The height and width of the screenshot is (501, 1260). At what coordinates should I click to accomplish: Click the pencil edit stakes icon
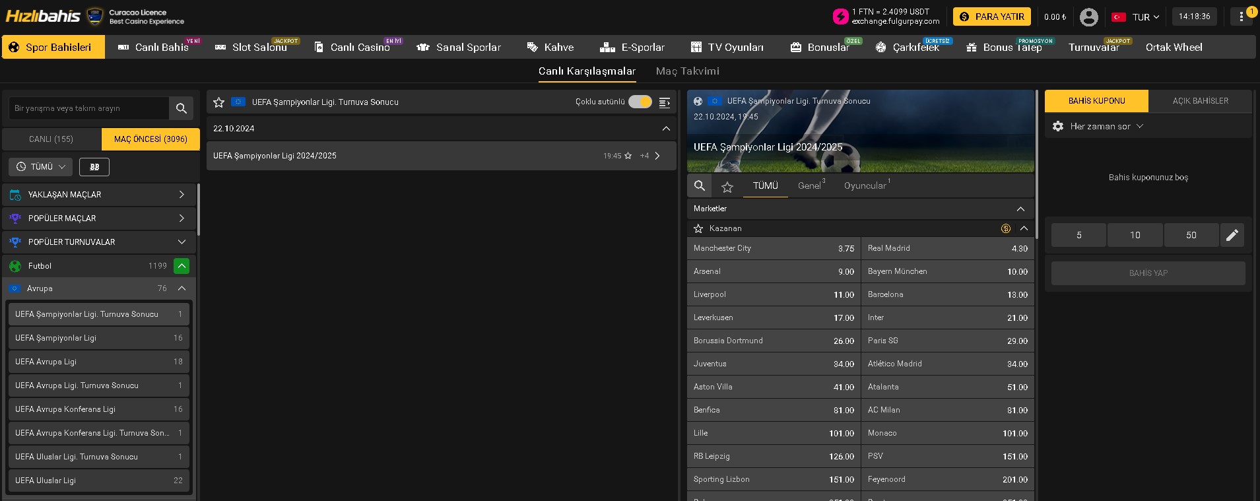[x=1232, y=235]
